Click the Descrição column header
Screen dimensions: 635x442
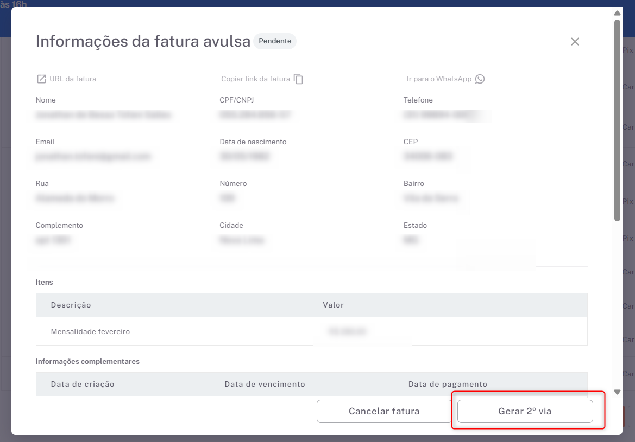(71, 305)
